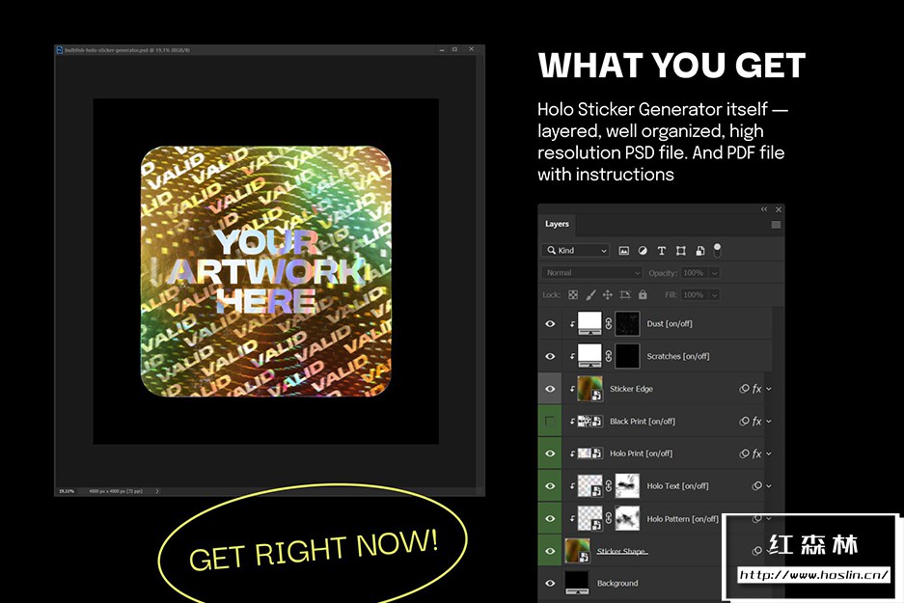Click the fx icon on Holo Print layer
The width and height of the screenshot is (904, 603).
[757, 453]
